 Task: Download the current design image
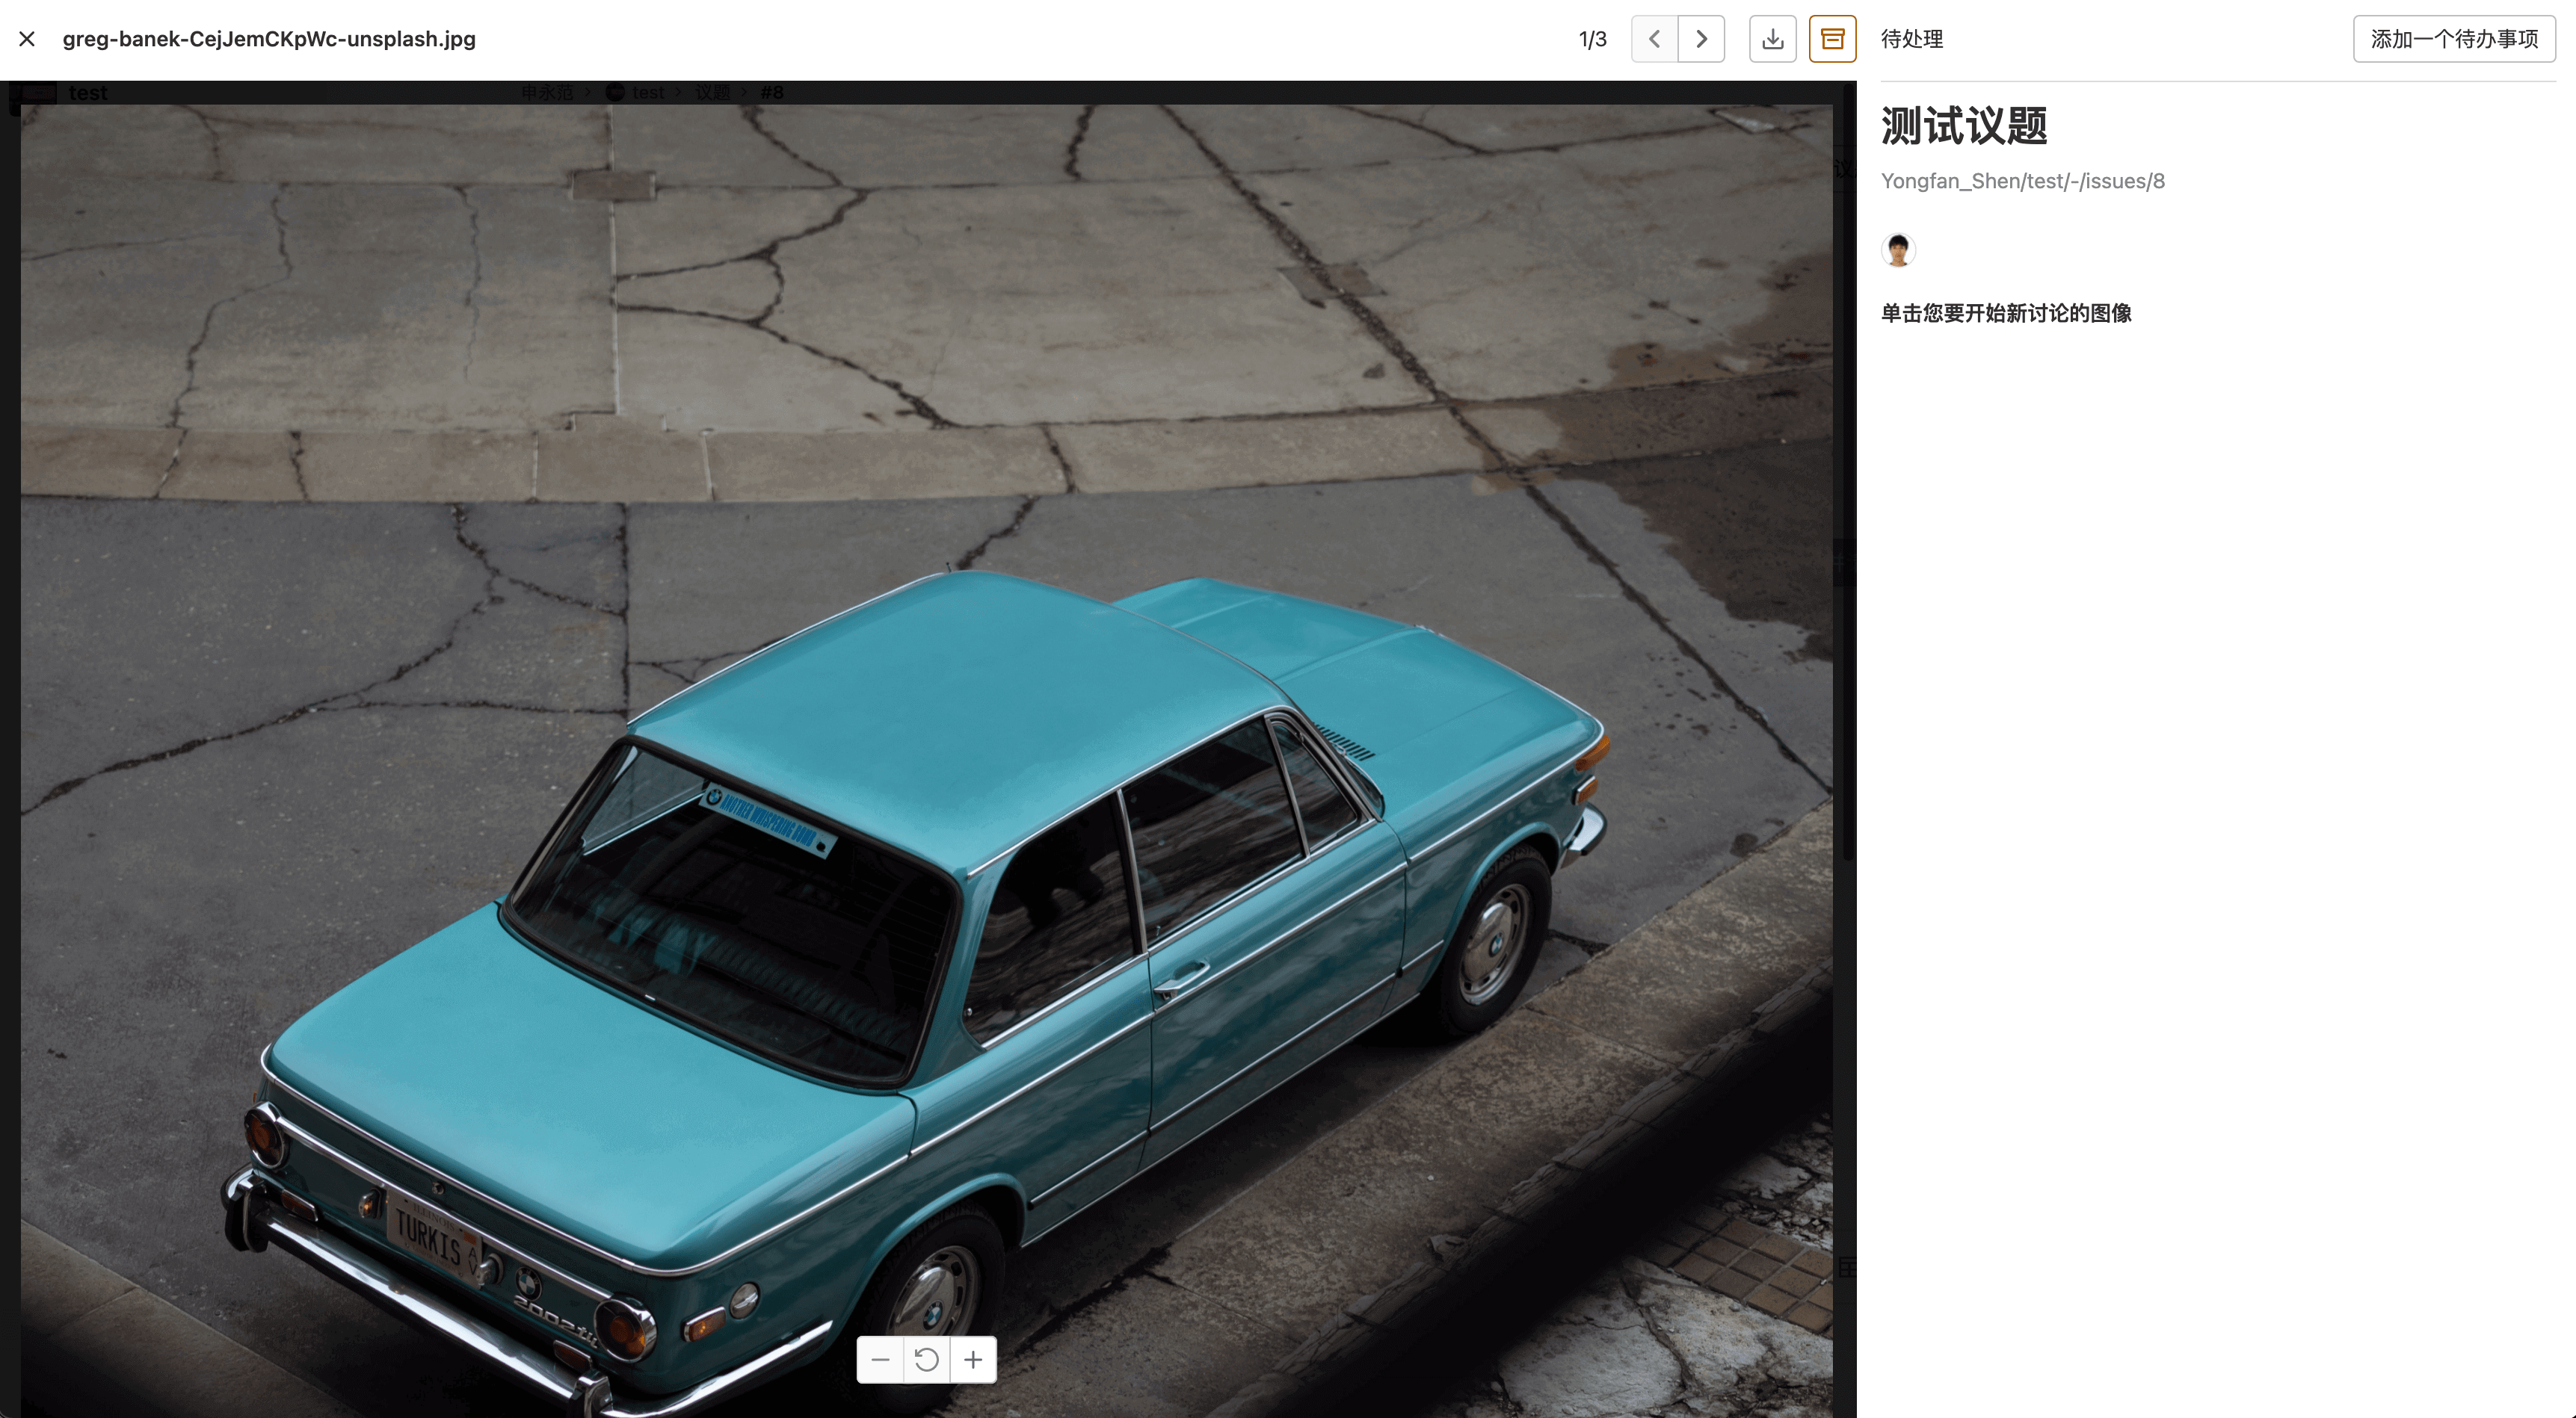(x=1772, y=39)
